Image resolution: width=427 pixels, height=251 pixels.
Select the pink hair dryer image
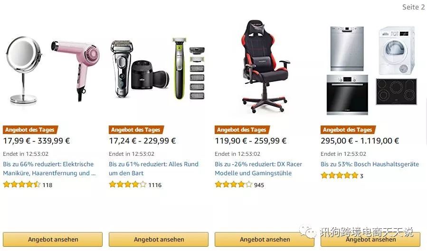76,71
